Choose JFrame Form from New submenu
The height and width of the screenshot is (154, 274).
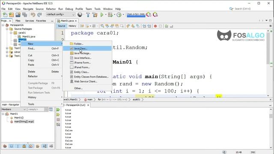click(87, 62)
